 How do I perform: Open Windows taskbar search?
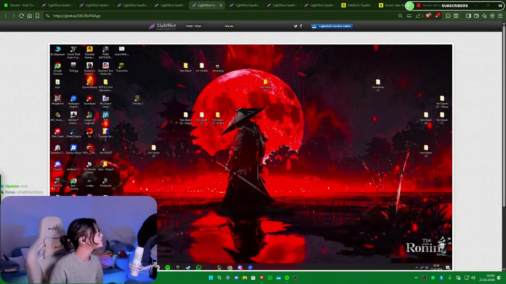[219, 278]
